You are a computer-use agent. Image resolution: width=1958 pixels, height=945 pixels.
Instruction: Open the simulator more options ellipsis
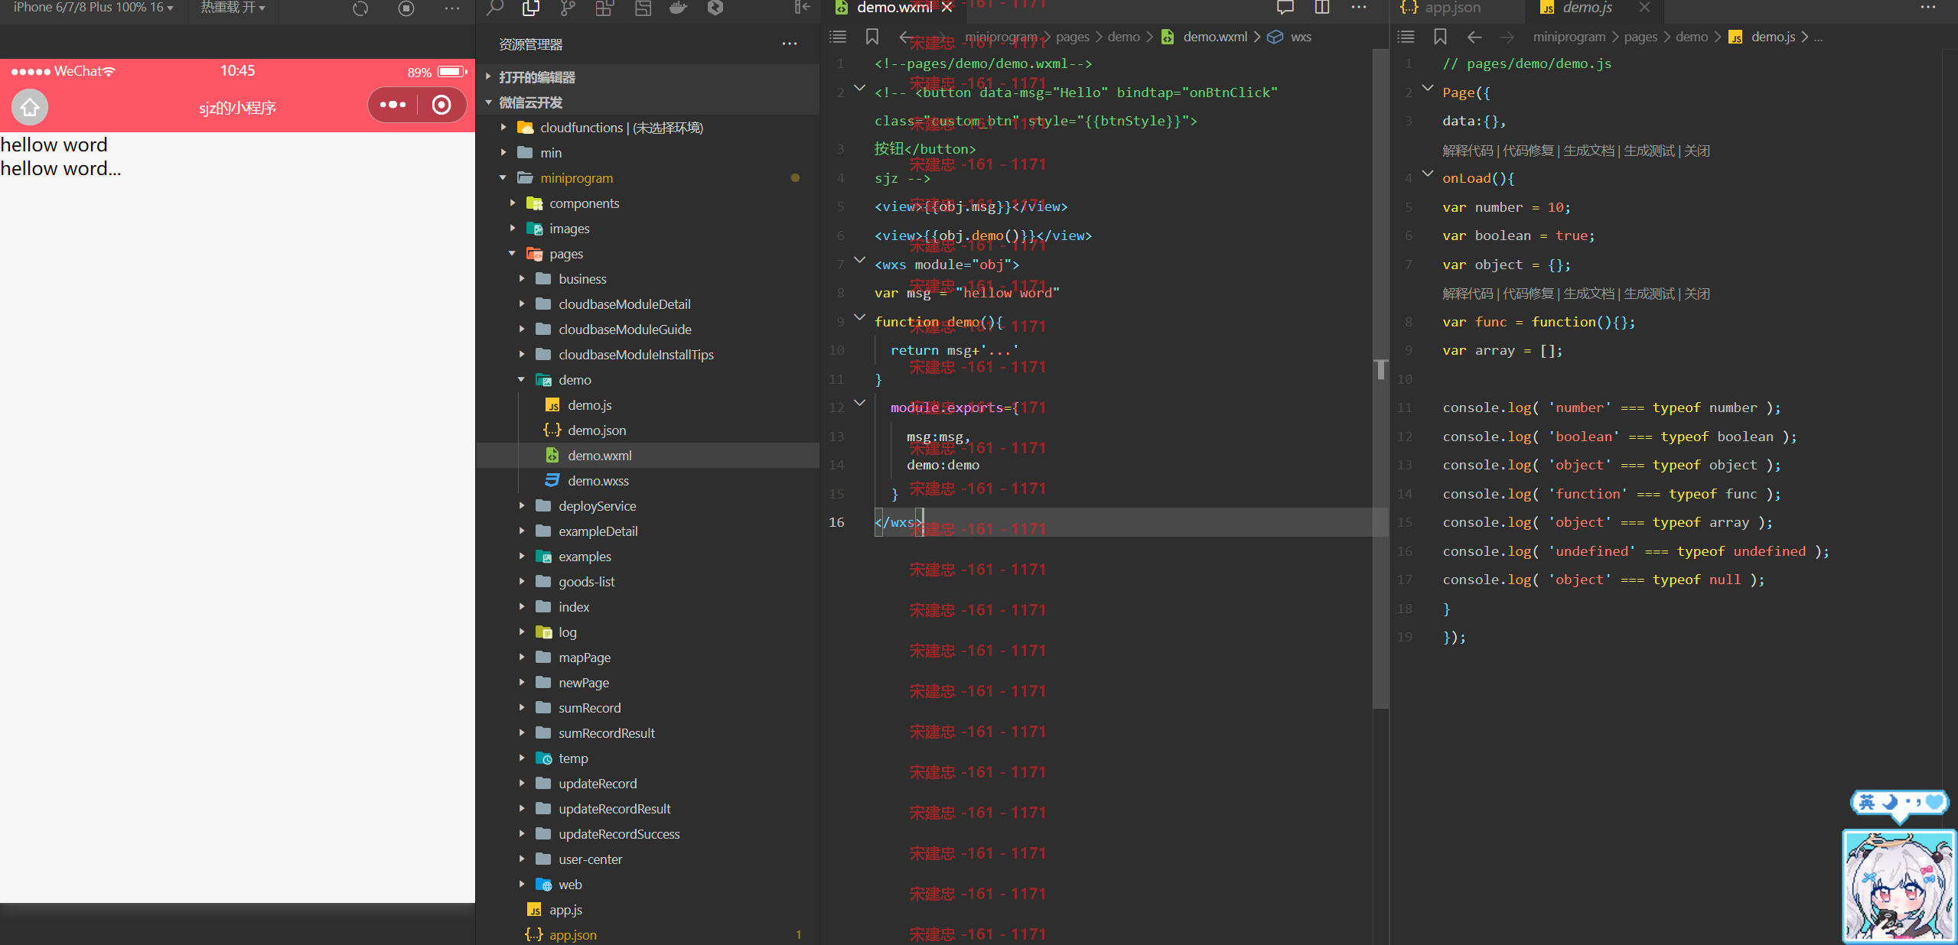coord(452,8)
